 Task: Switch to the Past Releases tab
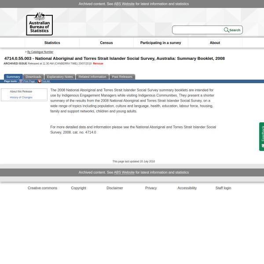[122, 77]
